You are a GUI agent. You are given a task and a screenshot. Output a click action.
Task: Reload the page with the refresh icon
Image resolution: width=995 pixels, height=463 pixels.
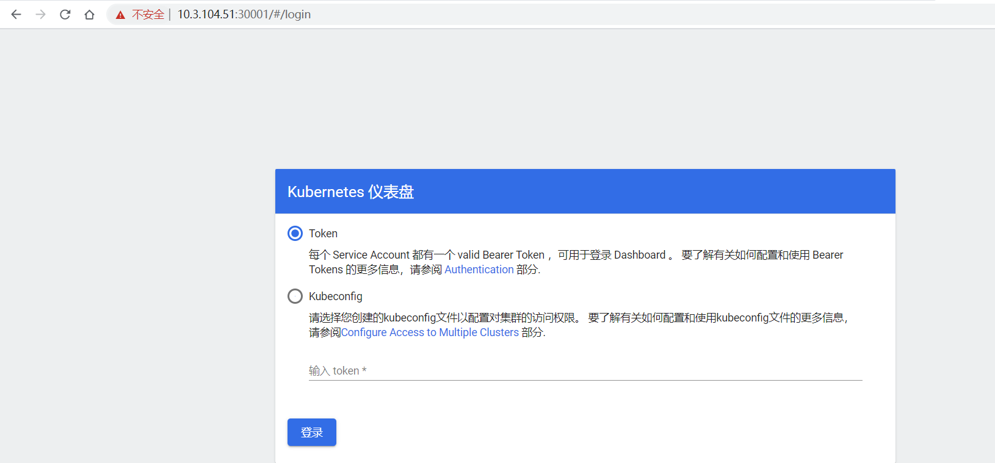click(65, 14)
